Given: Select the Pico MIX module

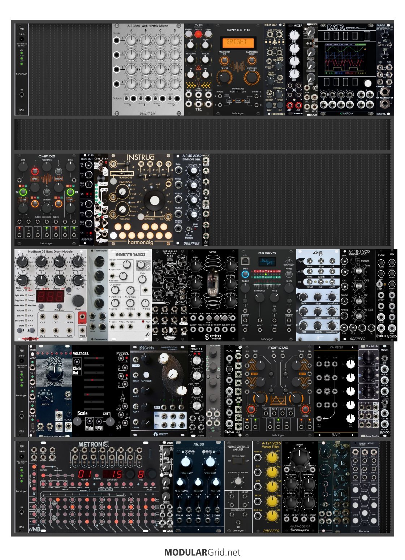Looking at the screenshot, I should 392,295.
